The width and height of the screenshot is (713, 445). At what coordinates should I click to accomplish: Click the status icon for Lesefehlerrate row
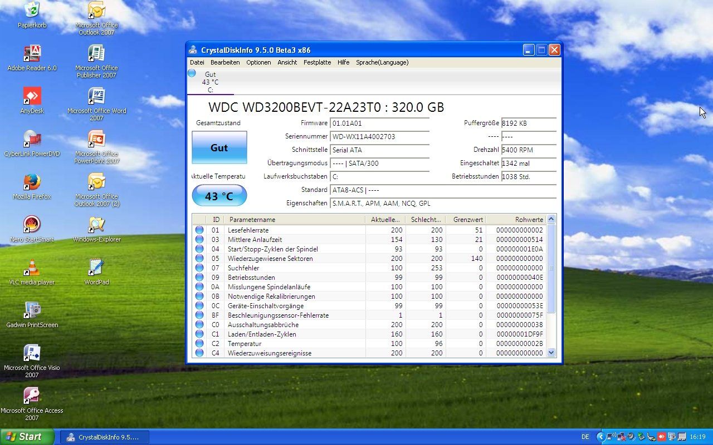[x=199, y=230]
